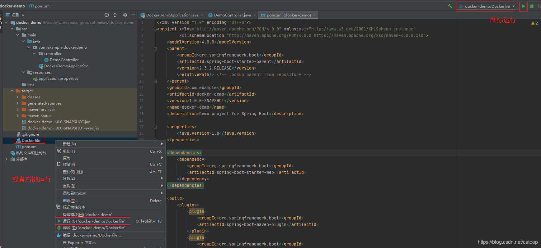Image resolution: width=541 pixels, height=248 pixels.
Task: Open the 重构 (Refactor) submenu
Action: click(x=110, y=186)
